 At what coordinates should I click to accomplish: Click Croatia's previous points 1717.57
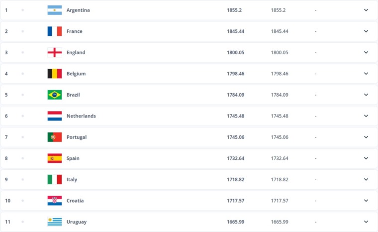[x=280, y=201]
